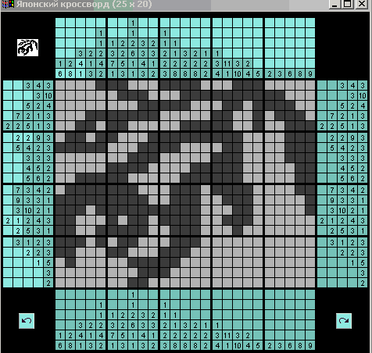
Task: Click the application icon in the title bar
Action: [x=8, y=4]
